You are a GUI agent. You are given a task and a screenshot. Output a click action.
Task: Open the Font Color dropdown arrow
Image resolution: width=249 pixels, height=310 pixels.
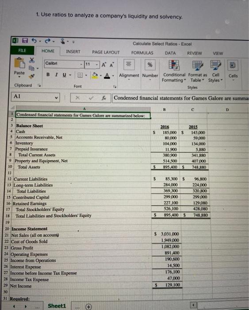pyautogui.click(x=113, y=76)
